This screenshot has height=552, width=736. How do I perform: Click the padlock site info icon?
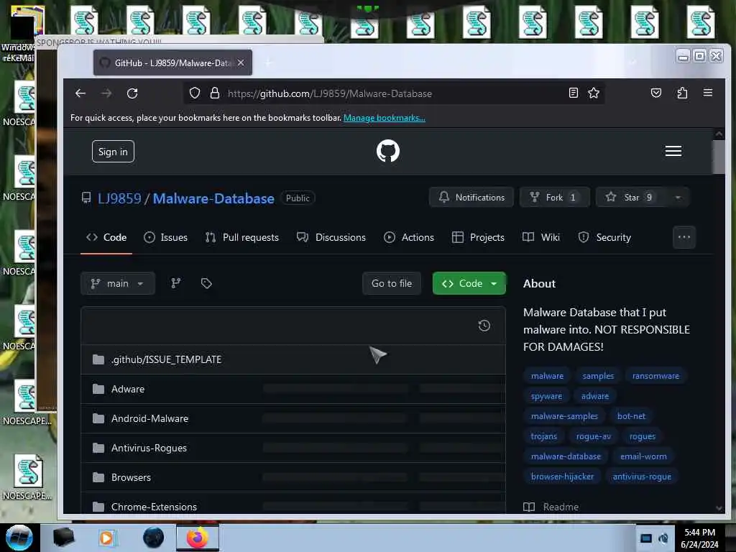coord(214,93)
